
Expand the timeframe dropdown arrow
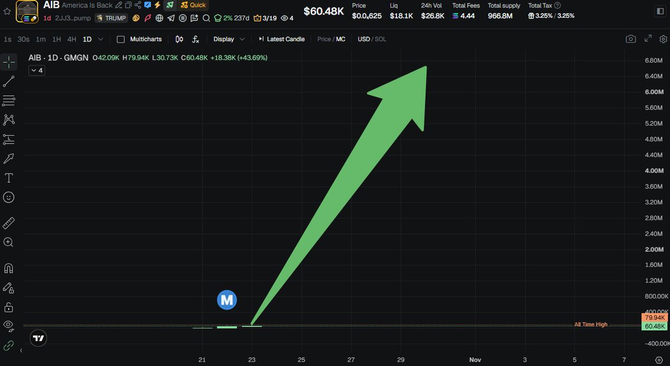[x=100, y=39]
